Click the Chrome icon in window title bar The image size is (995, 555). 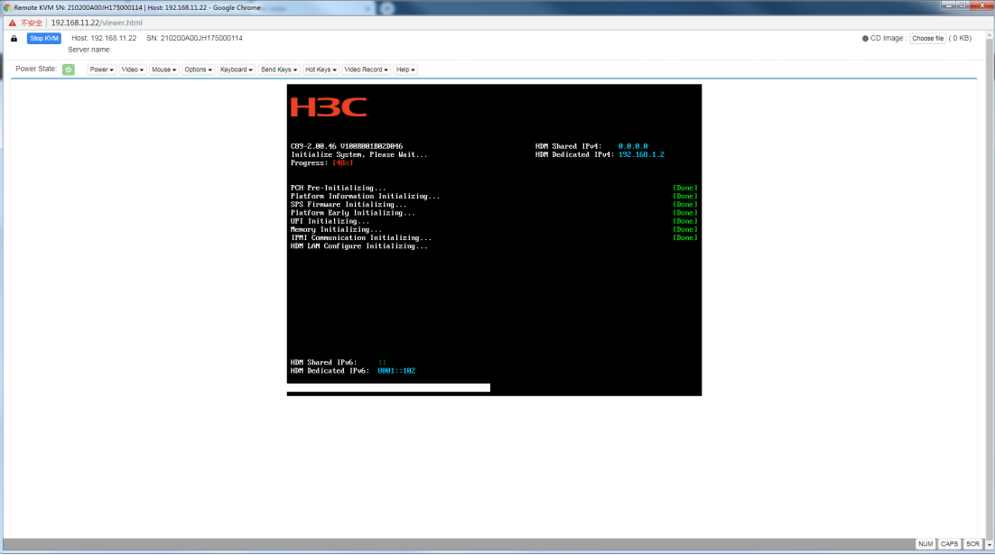coord(7,7)
